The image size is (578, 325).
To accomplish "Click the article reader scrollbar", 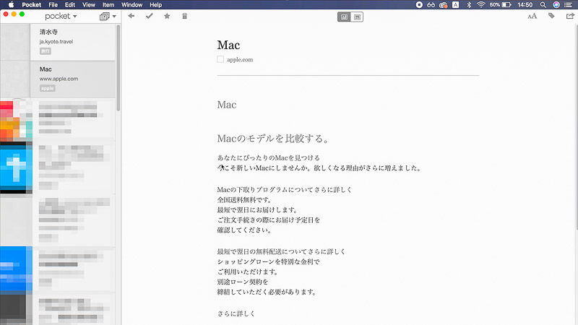I will click(576, 127).
